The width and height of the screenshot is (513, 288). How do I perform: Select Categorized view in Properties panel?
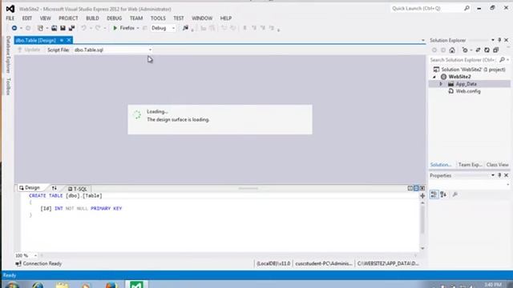(434, 194)
